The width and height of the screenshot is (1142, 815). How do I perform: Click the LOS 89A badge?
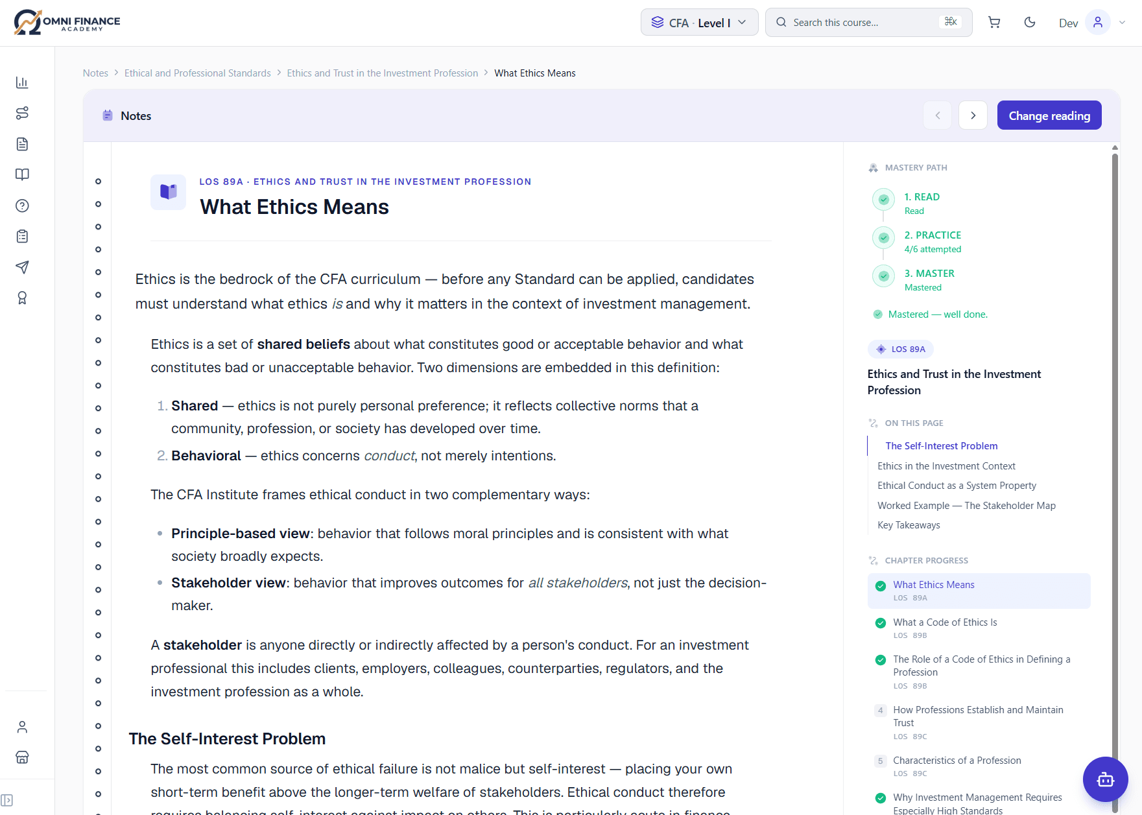tap(901, 349)
